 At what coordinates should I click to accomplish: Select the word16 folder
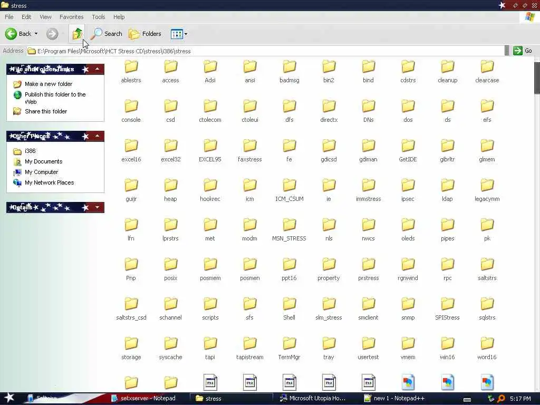pyautogui.click(x=487, y=349)
